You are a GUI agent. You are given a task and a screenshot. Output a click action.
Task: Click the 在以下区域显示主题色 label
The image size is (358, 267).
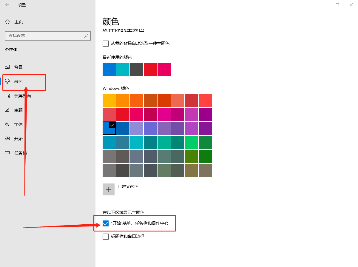click(124, 212)
